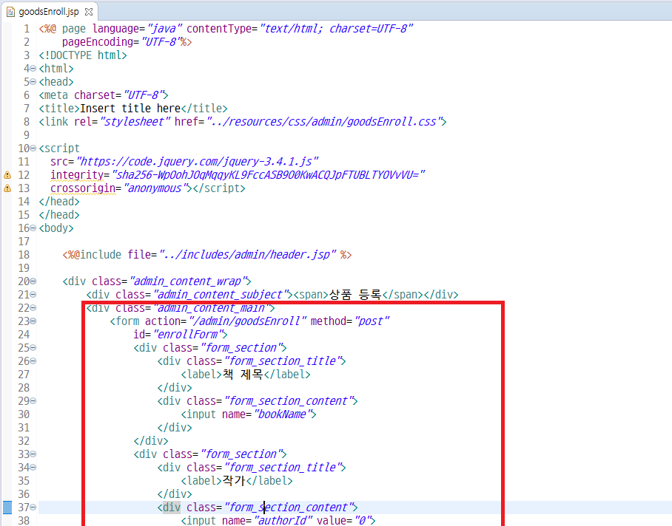The image size is (672, 526).
Task: Click the "bookName" input name value
Action: coord(283,414)
